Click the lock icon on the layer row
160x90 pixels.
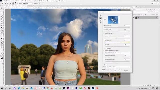[157, 17]
